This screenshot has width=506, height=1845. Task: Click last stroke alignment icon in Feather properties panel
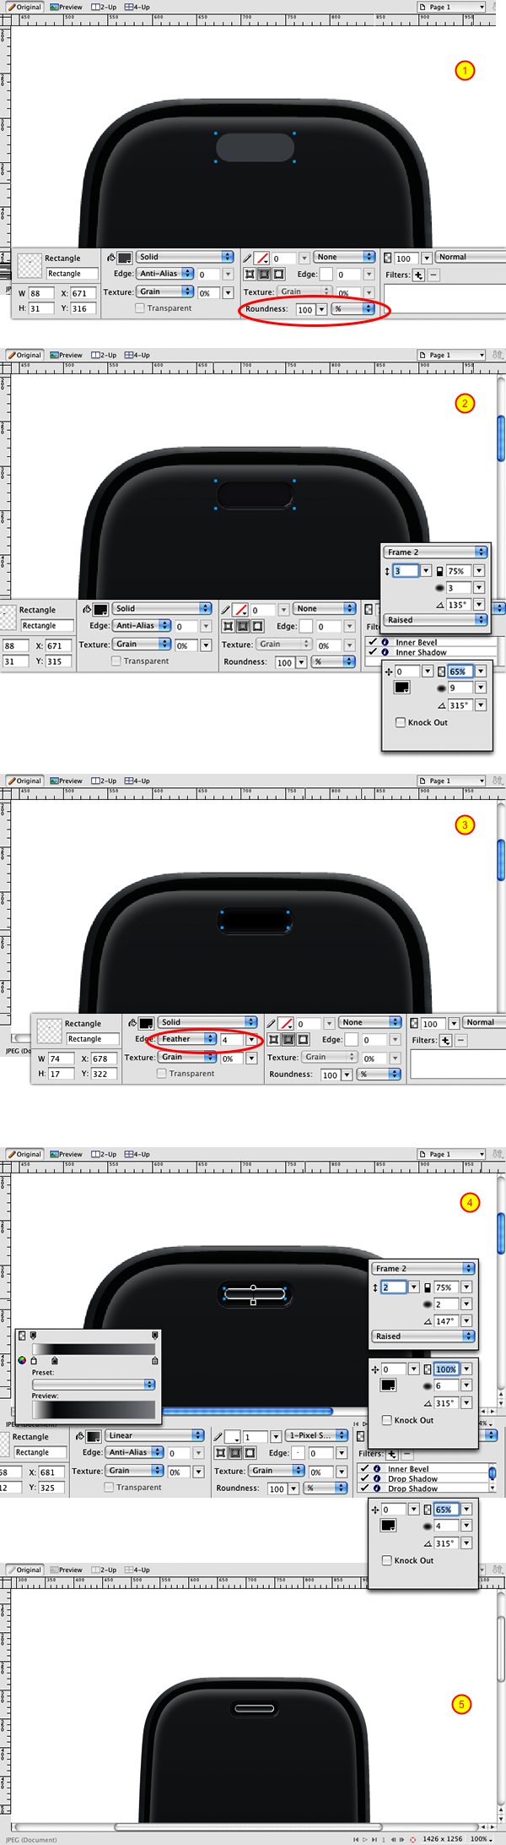pyautogui.click(x=303, y=1040)
